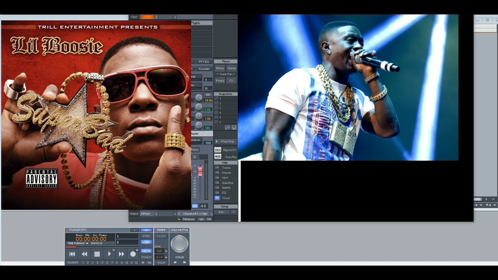The image size is (498, 280).
Task: Click the Stereo button above Track Pan
Action: coord(232,68)
